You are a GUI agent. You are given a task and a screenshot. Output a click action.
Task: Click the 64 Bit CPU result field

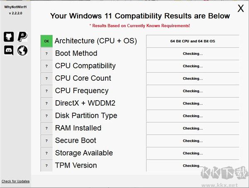193,41
